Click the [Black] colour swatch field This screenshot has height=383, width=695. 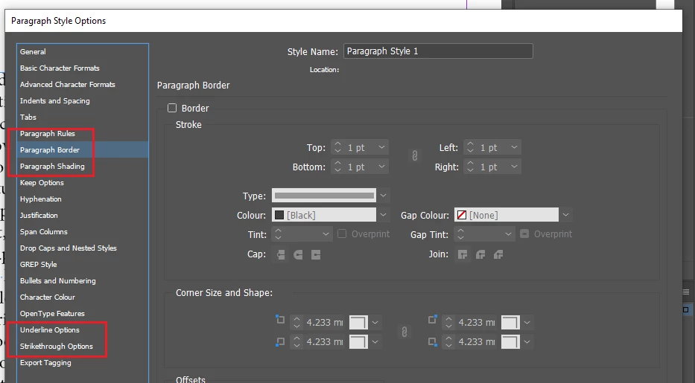tap(324, 215)
